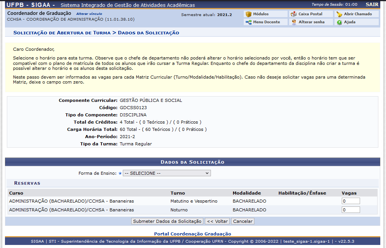Click component name GESTÃO PÚBLICA E SOCIAL

coord(151,100)
